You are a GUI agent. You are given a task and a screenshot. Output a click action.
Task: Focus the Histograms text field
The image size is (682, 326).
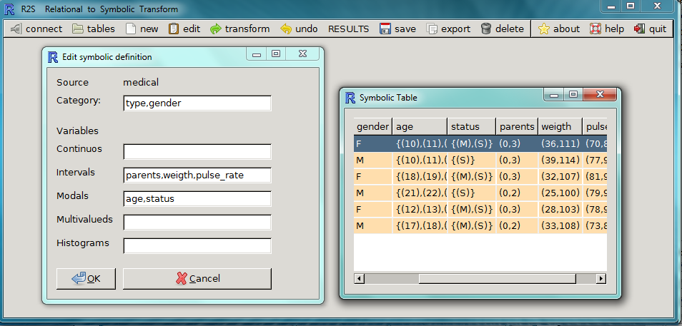coord(197,246)
